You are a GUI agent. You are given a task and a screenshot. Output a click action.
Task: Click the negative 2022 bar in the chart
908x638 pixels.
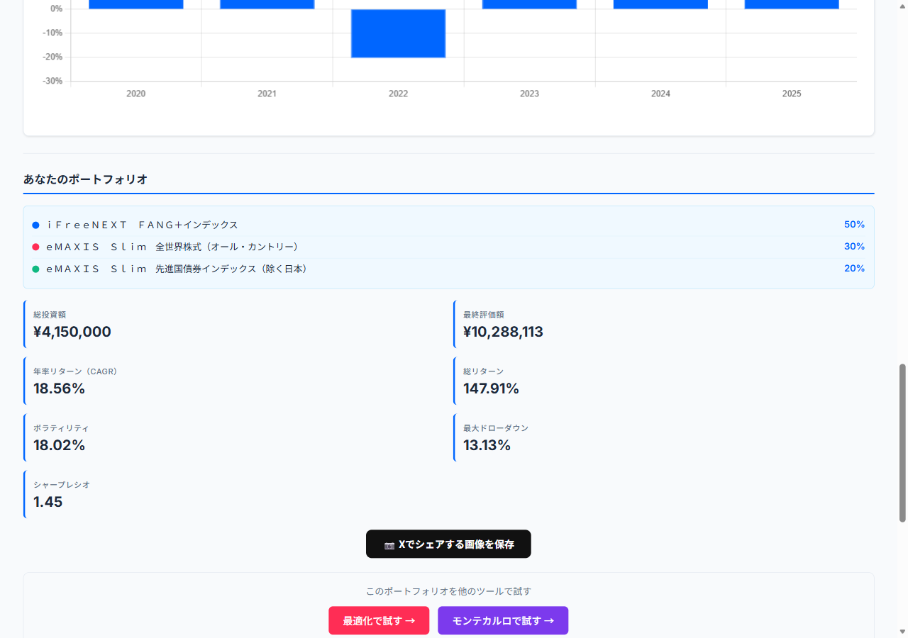(x=398, y=33)
